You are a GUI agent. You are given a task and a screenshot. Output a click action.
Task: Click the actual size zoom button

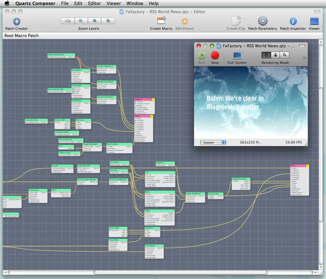95,21
